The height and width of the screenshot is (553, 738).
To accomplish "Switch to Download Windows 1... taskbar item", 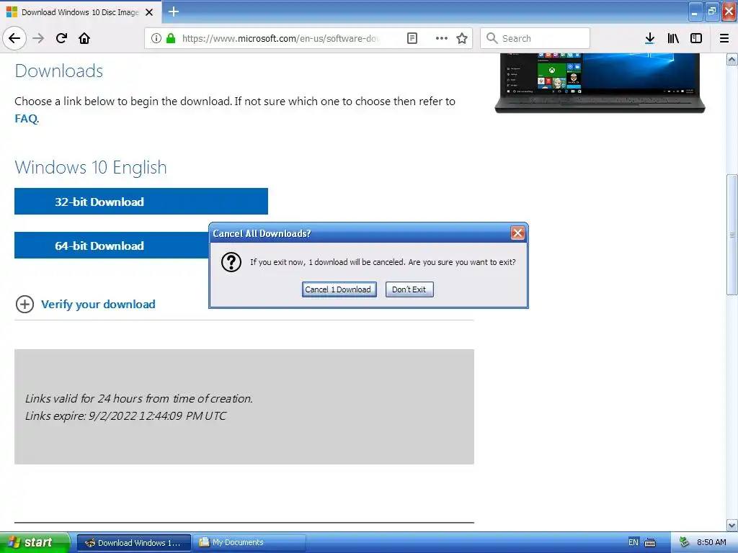I will pyautogui.click(x=133, y=542).
